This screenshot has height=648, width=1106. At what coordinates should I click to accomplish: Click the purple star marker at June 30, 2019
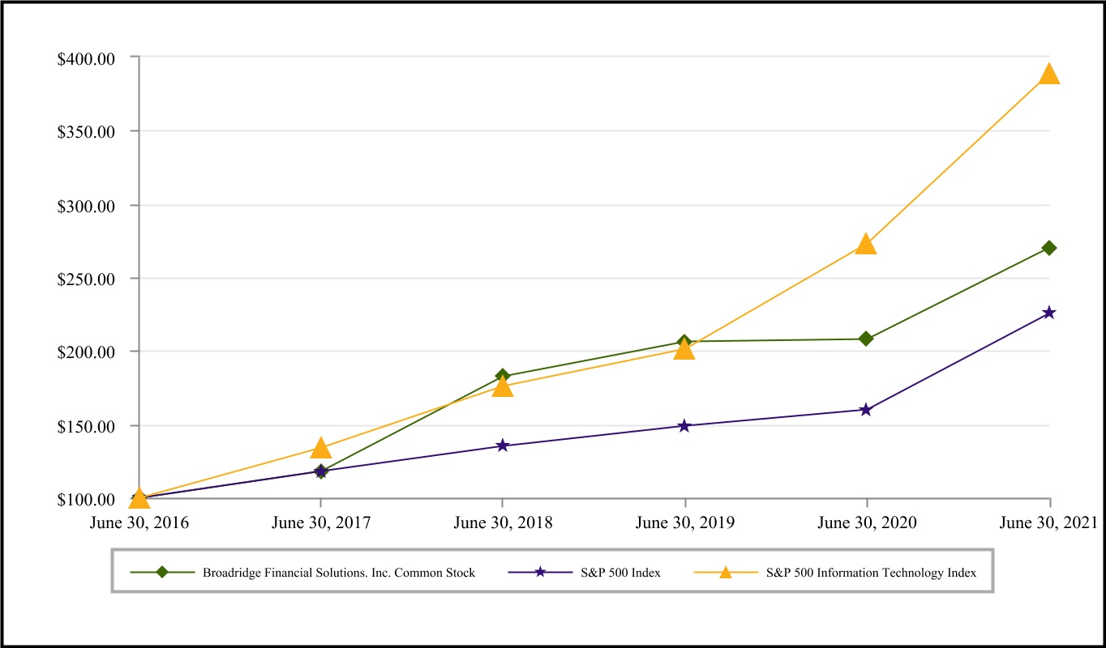point(684,425)
